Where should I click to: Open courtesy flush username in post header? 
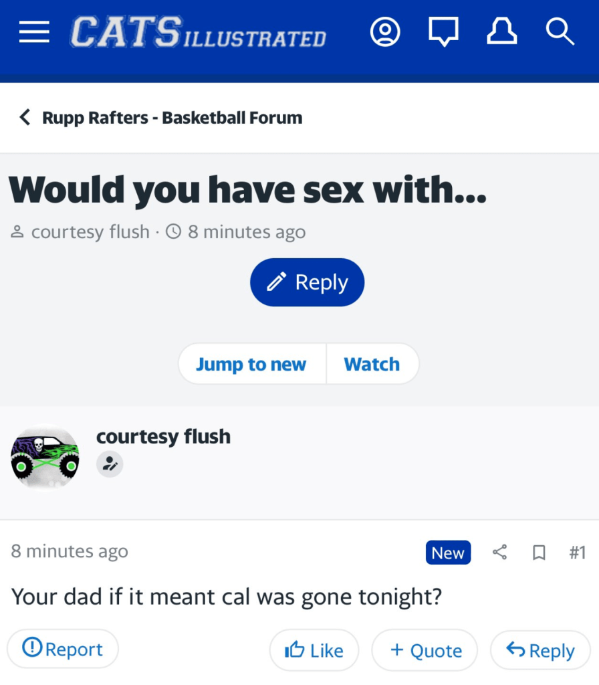pyautogui.click(x=163, y=436)
